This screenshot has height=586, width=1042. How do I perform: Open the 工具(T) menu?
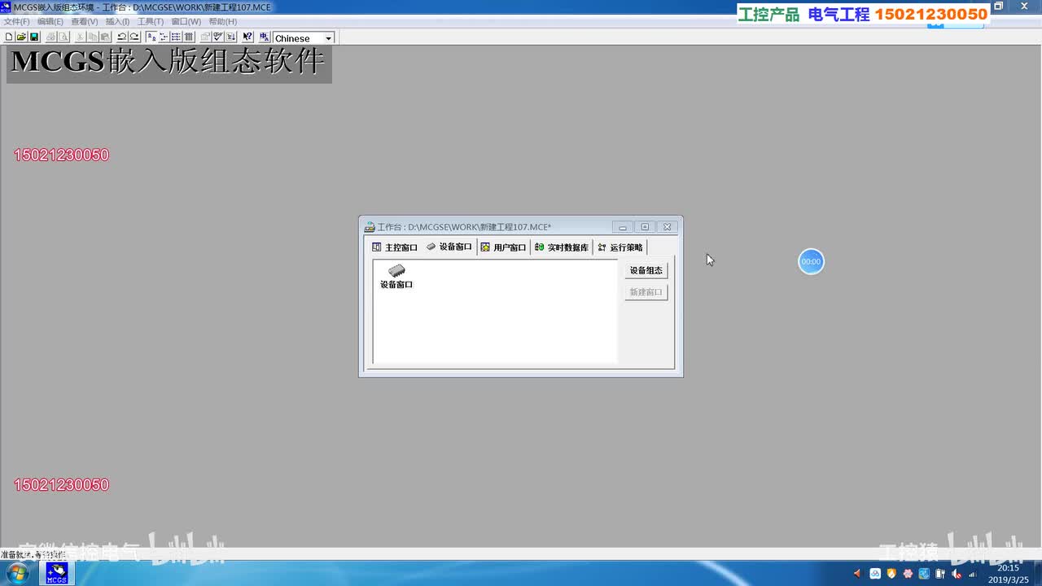click(151, 21)
